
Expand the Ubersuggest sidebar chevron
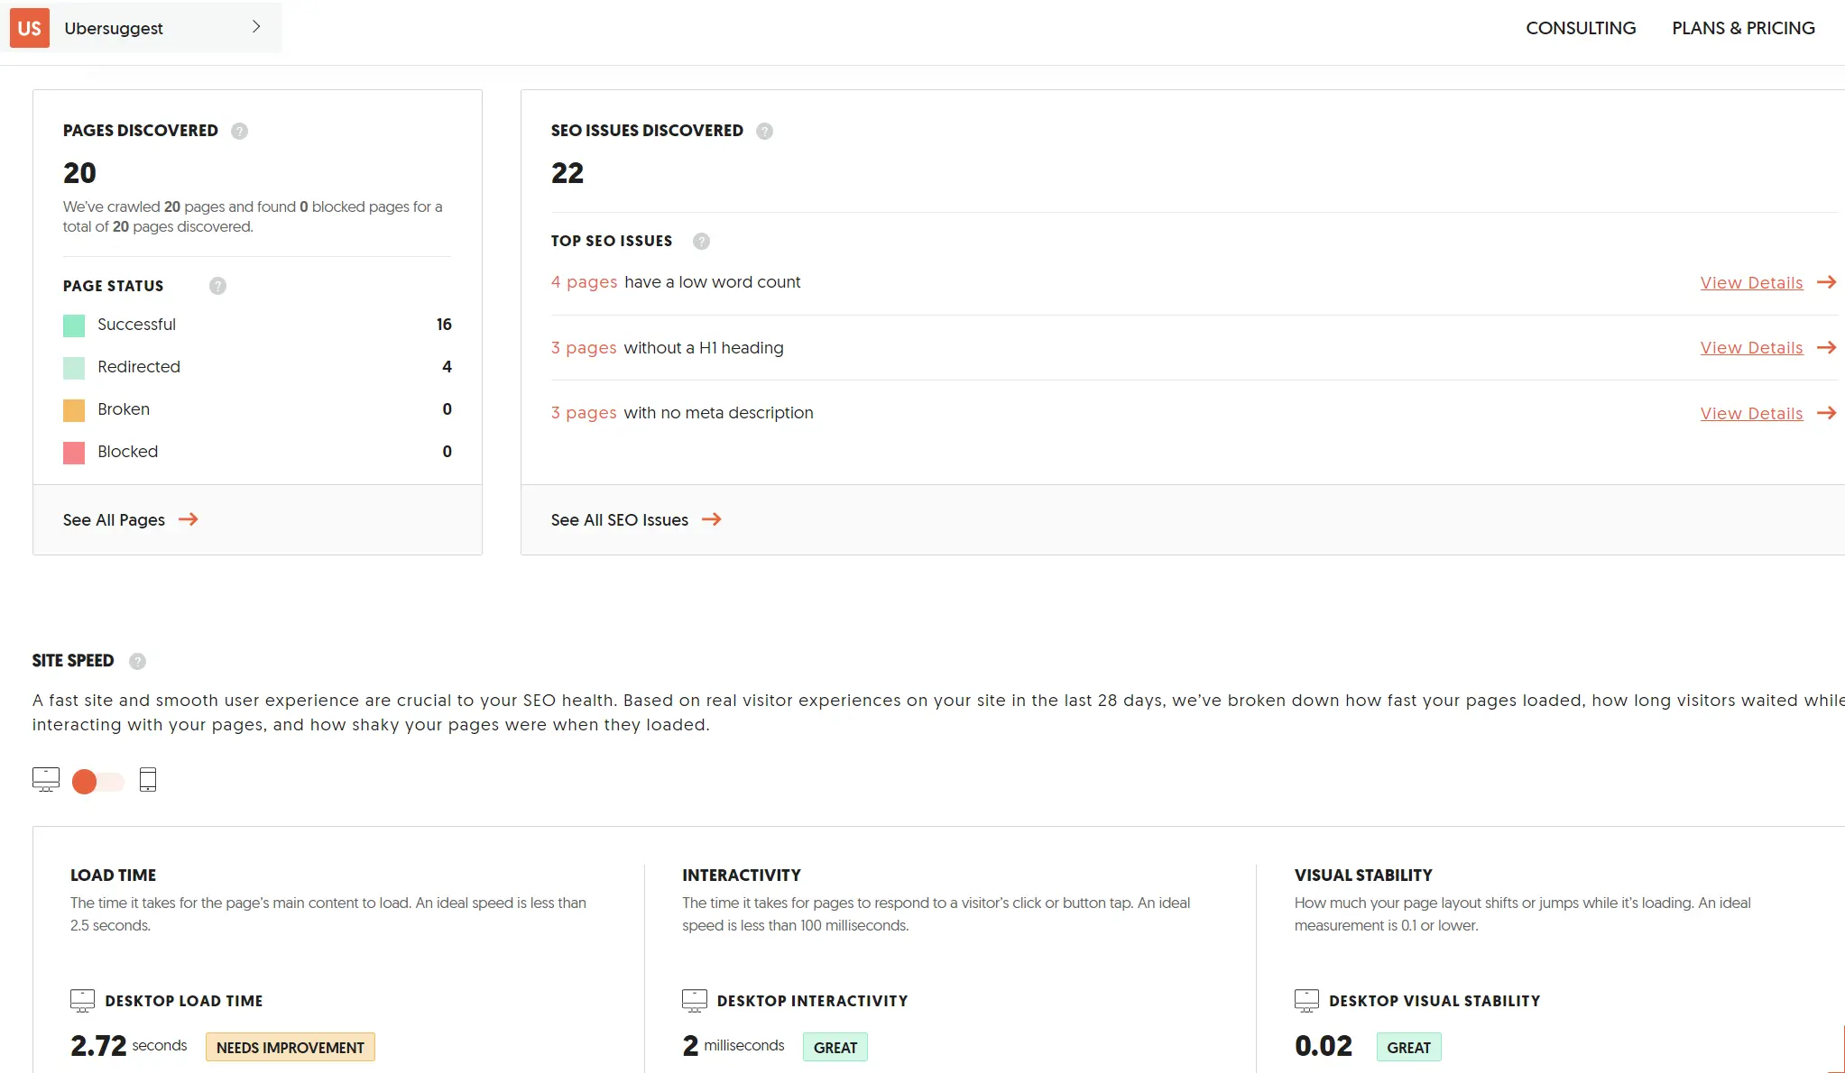click(255, 27)
